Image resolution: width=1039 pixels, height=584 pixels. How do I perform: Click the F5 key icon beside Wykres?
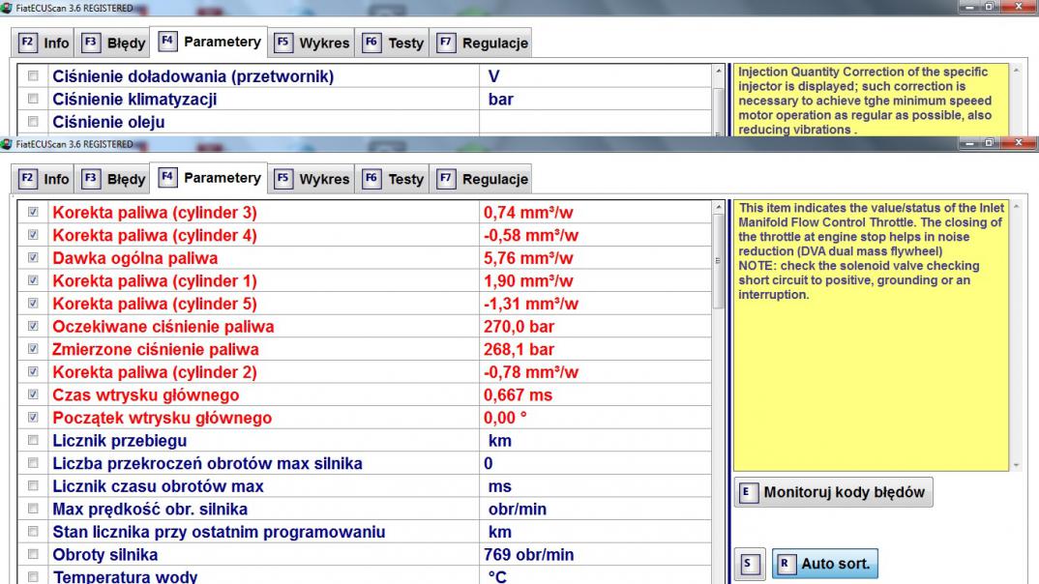pos(284,179)
